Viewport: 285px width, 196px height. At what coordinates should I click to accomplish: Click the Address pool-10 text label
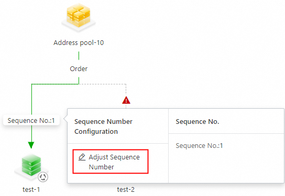79,43
